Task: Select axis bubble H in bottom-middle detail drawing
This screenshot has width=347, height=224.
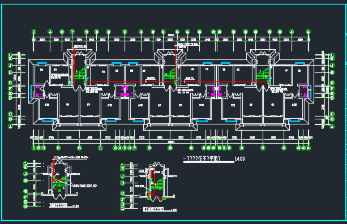Action: (123, 183)
